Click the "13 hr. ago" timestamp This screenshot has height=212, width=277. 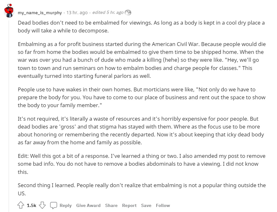[x=77, y=13]
